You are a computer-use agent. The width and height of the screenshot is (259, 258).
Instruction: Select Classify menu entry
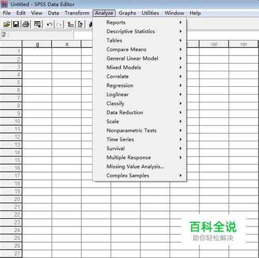point(139,103)
